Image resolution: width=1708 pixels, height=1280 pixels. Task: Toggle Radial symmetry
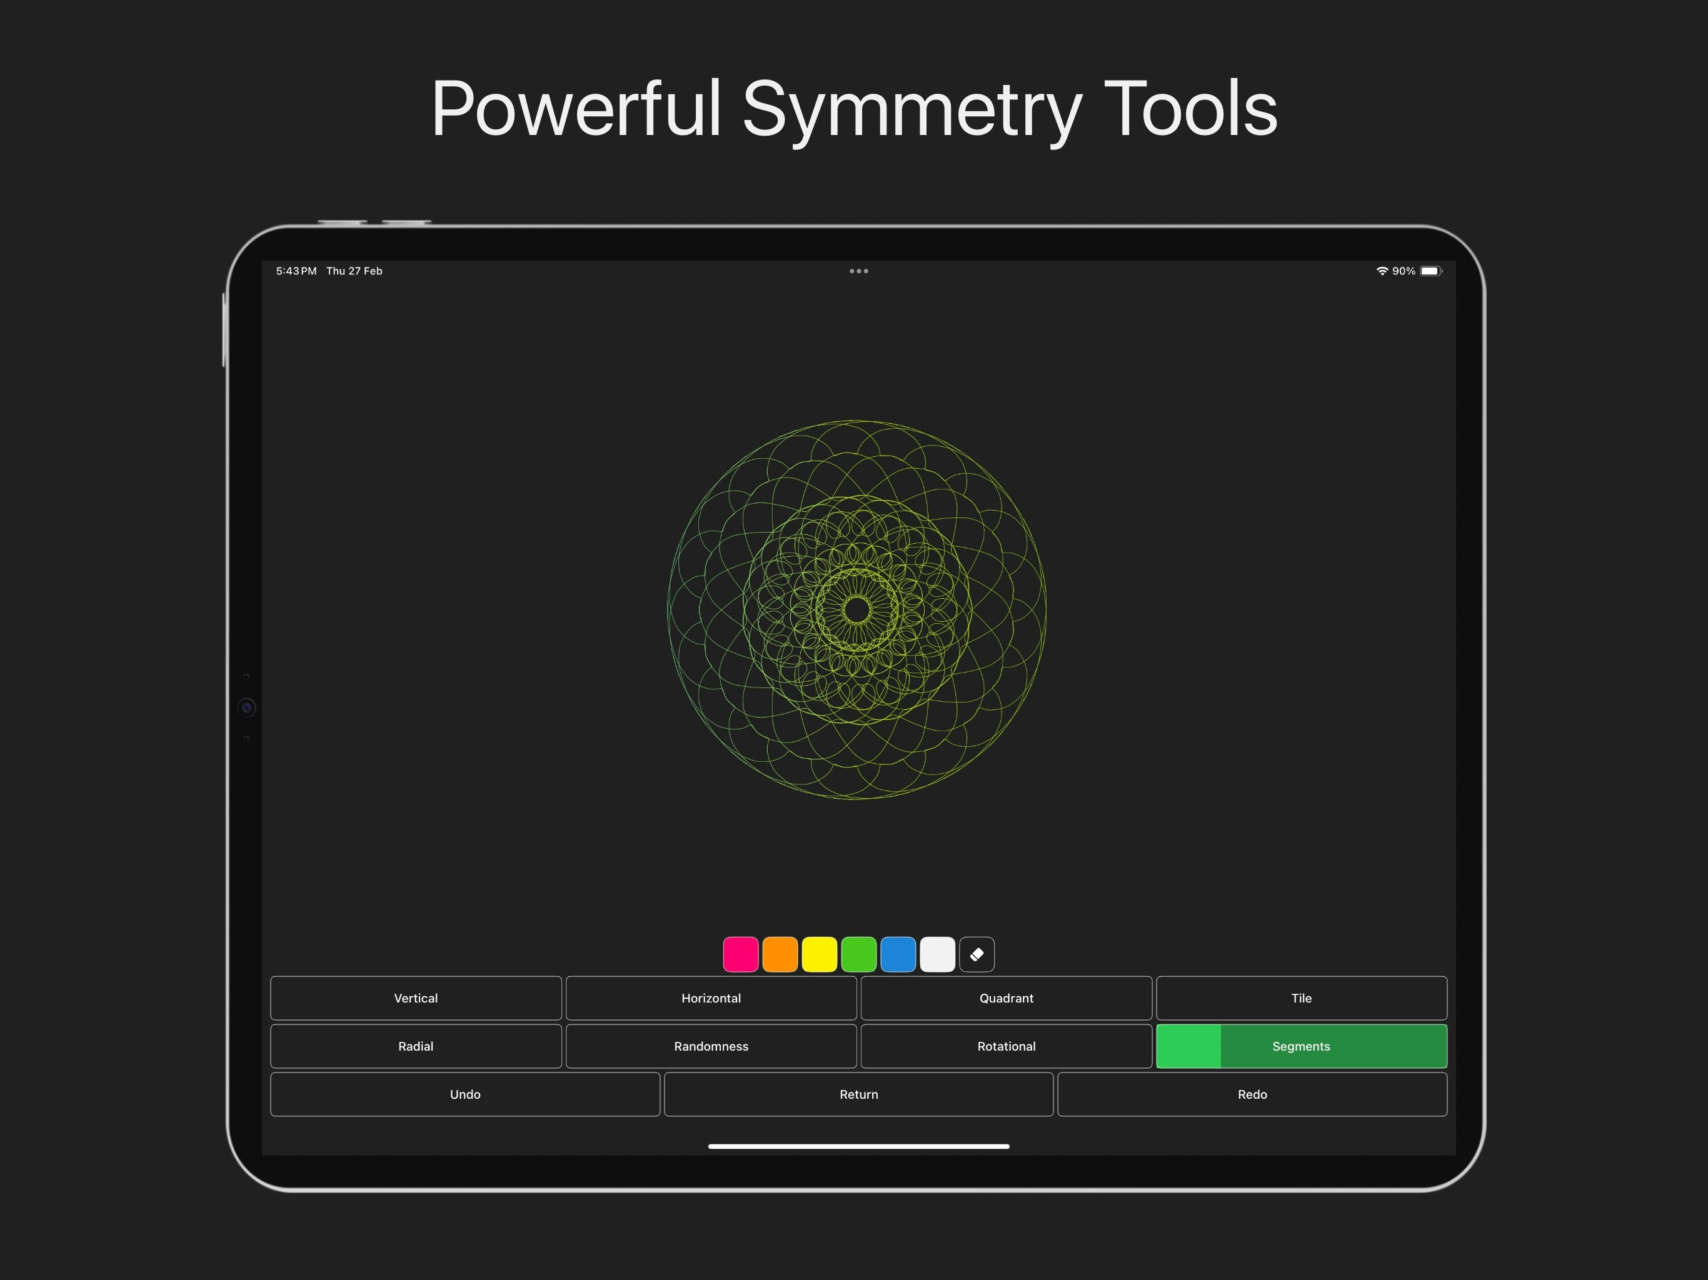[416, 1046]
